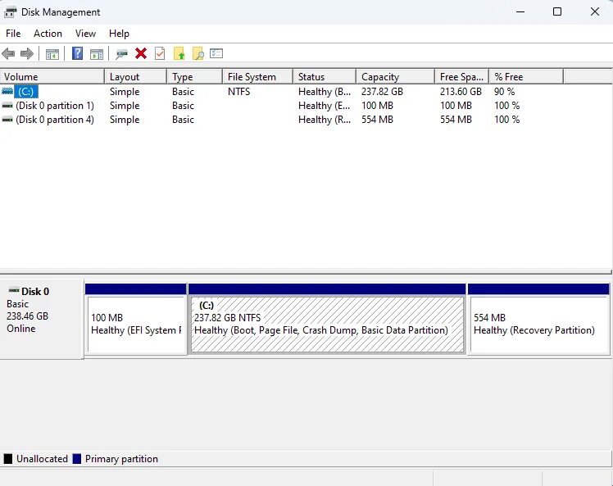Viewport: 613px width, 486px height.
Task: Sort by File System column header
Action: (257, 77)
